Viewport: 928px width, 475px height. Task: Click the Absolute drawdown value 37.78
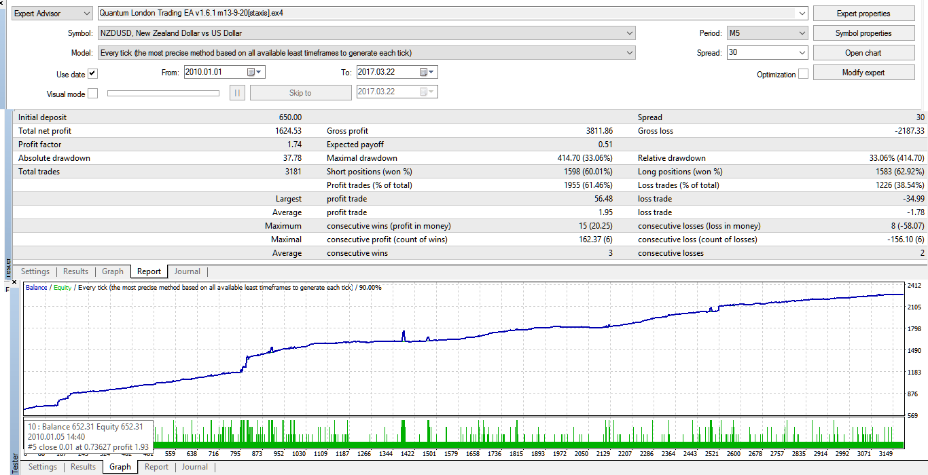(x=292, y=158)
